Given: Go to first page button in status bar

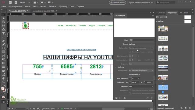Looking at the screenshot, I should (x=9, y=109).
